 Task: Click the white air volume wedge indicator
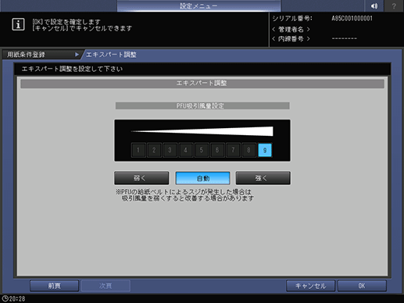202,131
